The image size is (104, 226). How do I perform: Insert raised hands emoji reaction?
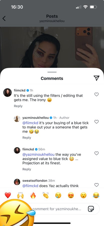[20, 195]
